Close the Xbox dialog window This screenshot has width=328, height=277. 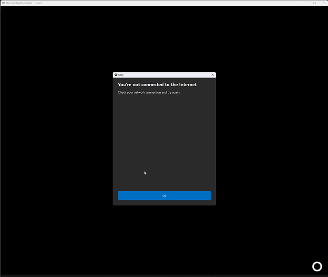(x=212, y=75)
